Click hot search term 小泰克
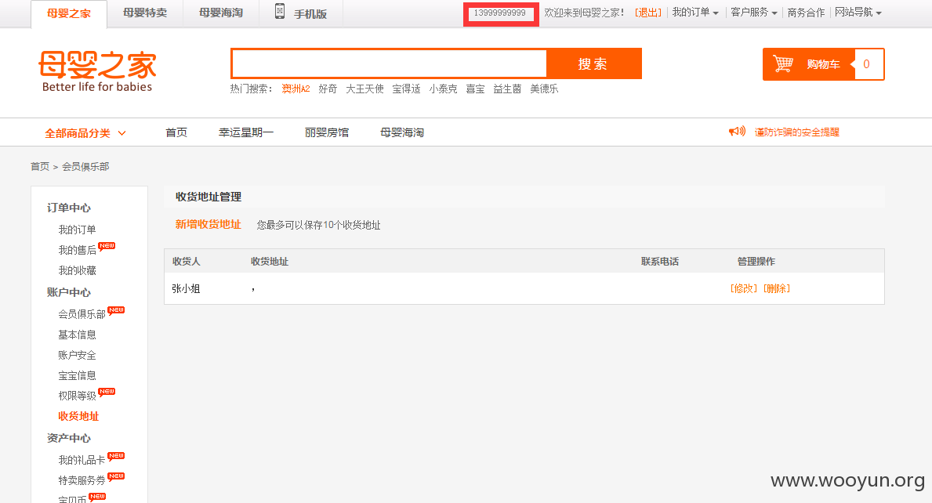Image resolution: width=932 pixels, height=503 pixels. [x=443, y=89]
